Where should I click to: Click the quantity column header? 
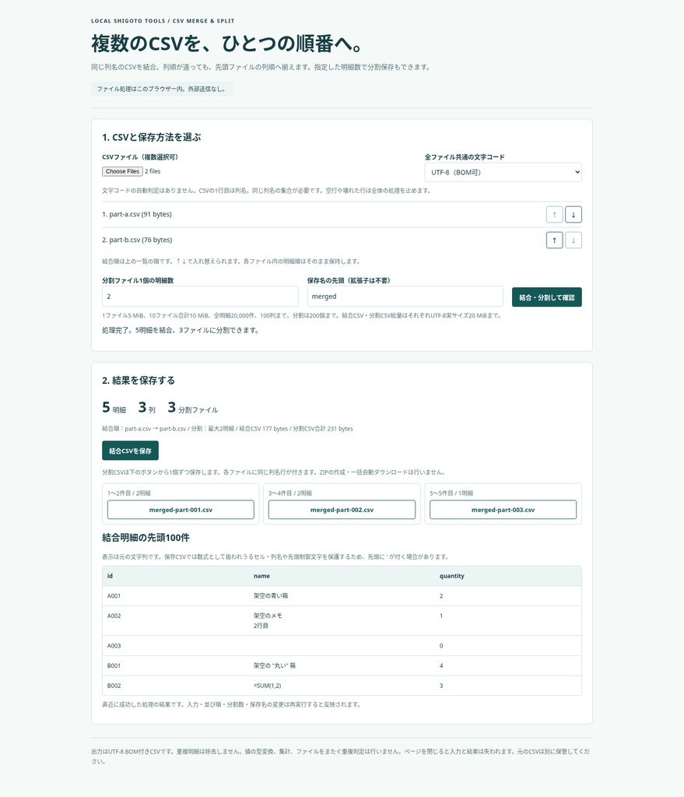pyautogui.click(x=452, y=576)
